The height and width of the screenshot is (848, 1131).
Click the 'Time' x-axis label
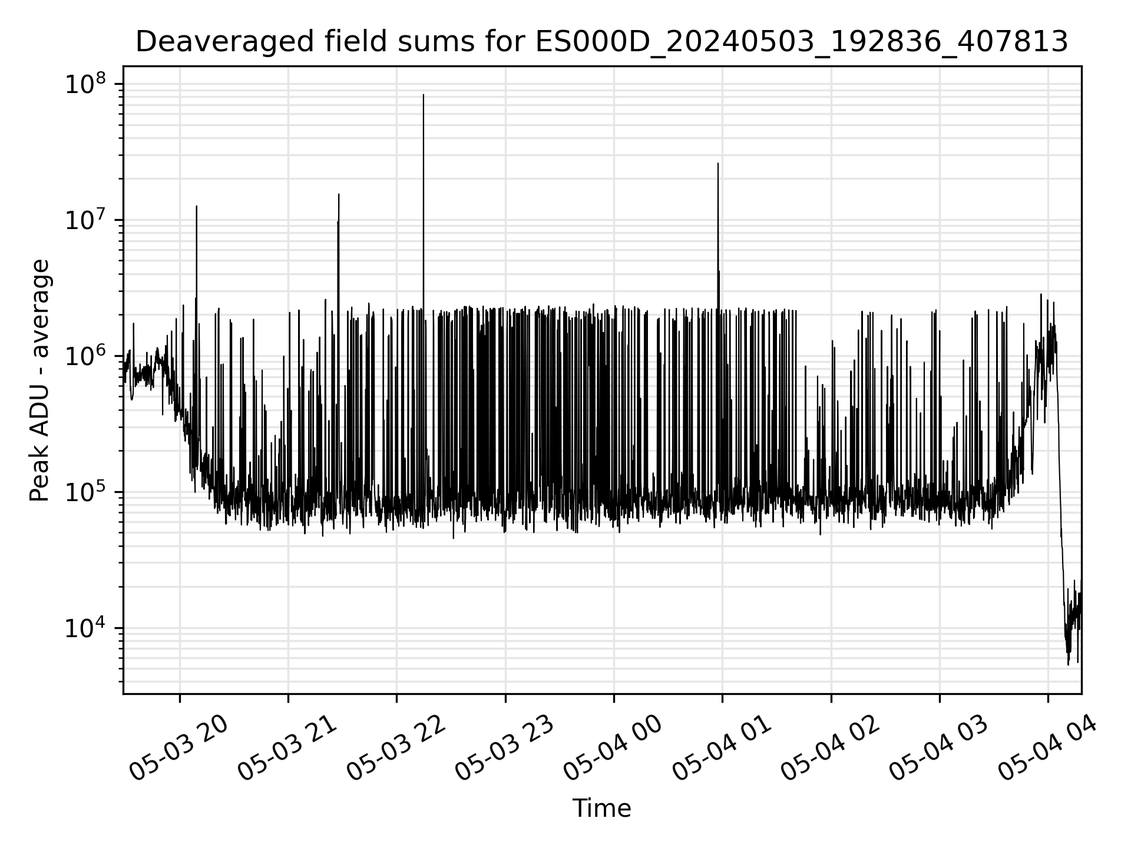601,809
